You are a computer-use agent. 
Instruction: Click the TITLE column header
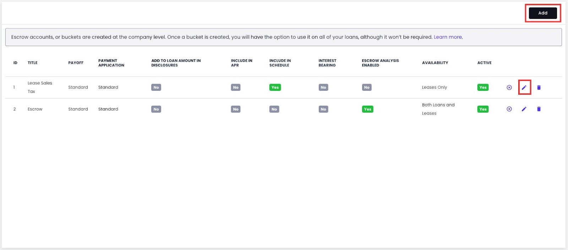click(x=32, y=63)
